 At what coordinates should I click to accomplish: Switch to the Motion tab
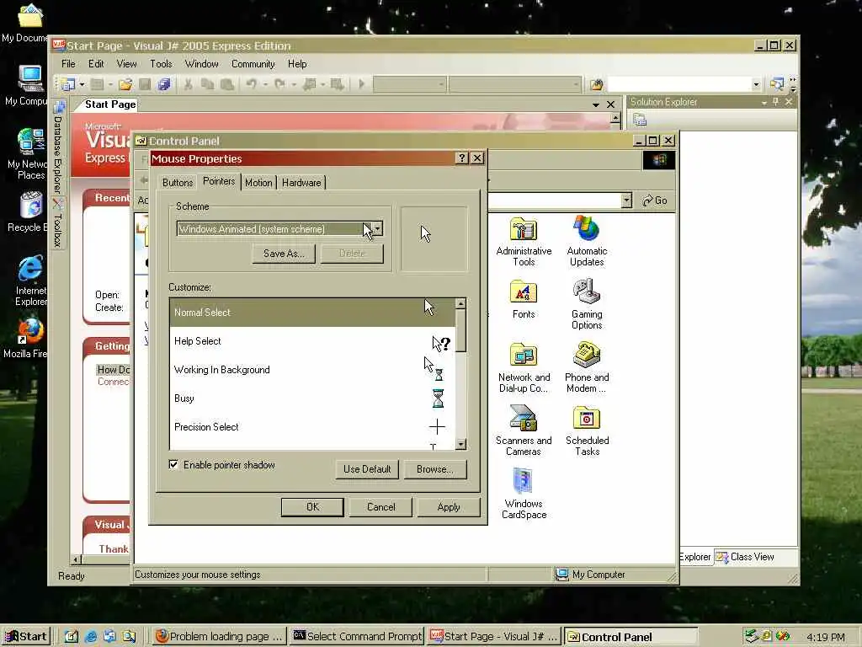(258, 183)
